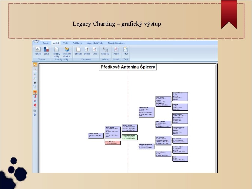The width and height of the screenshot is (252, 189).
Task: Select the Leopold Špicera box at top right
Action: [x=180, y=96]
